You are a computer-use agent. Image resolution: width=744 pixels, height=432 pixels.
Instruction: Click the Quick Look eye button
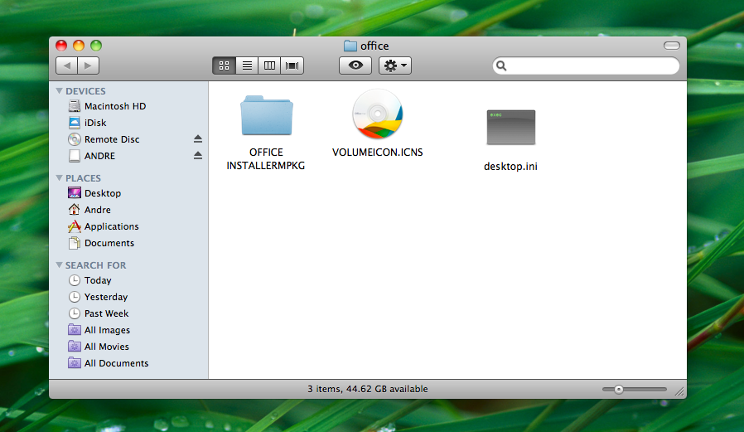(x=355, y=66)
